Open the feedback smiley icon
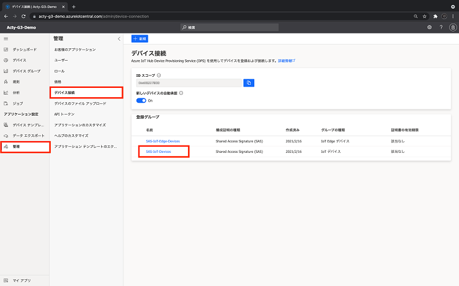Screen dimensions: 459x286 point(429,27)
